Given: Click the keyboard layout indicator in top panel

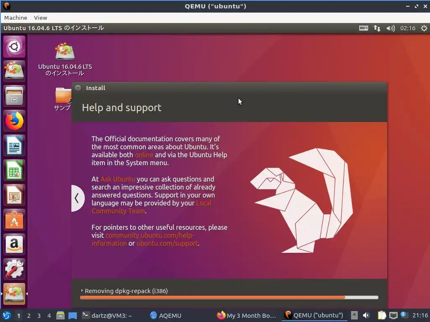Looking at the screenshot, I should 364,28.
